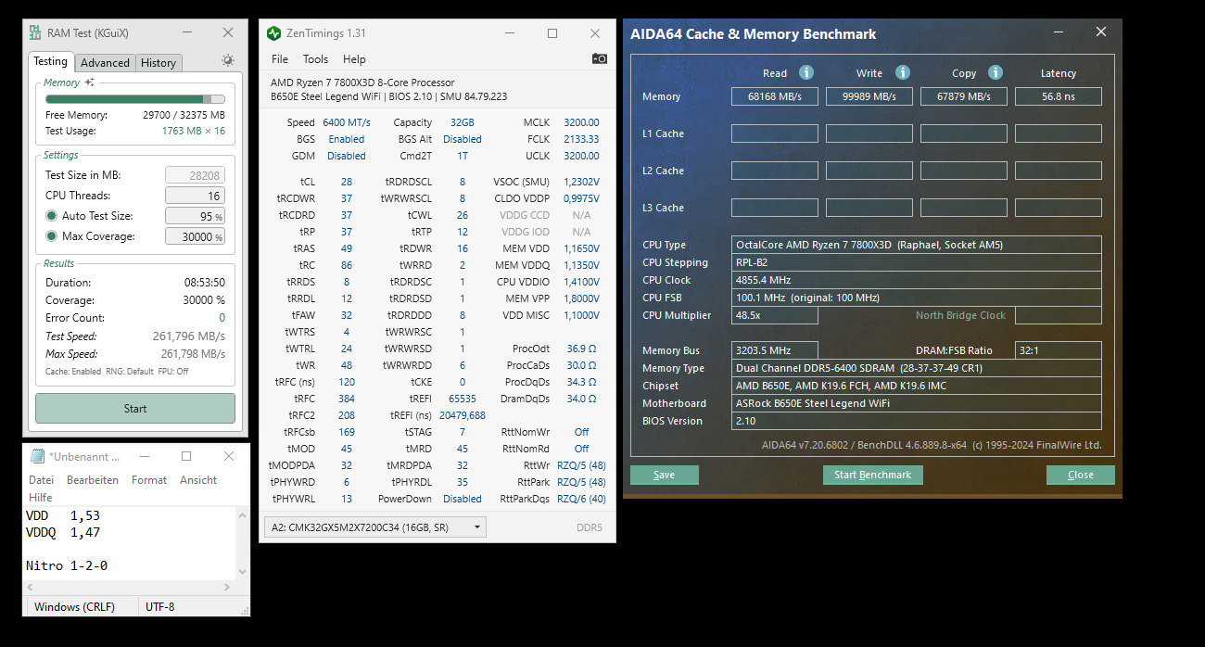Viewport: 1205px width, 647px height.
Task: Click the Error Count value 0
Action: pos(222,318)
